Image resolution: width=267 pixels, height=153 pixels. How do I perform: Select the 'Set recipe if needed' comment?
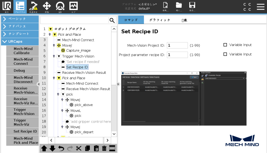click(83, 62)
